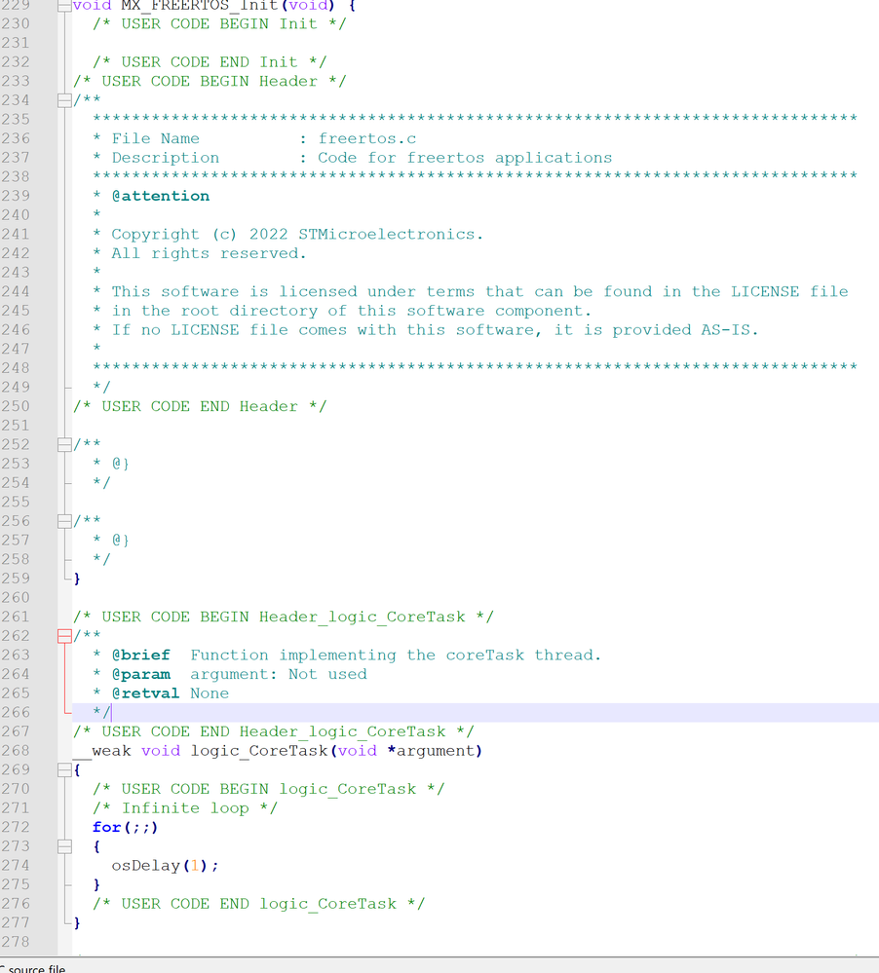Collapse the for-loop fold at line 273
The width and height of the screenshot is (879, 973).
point(64,845)
